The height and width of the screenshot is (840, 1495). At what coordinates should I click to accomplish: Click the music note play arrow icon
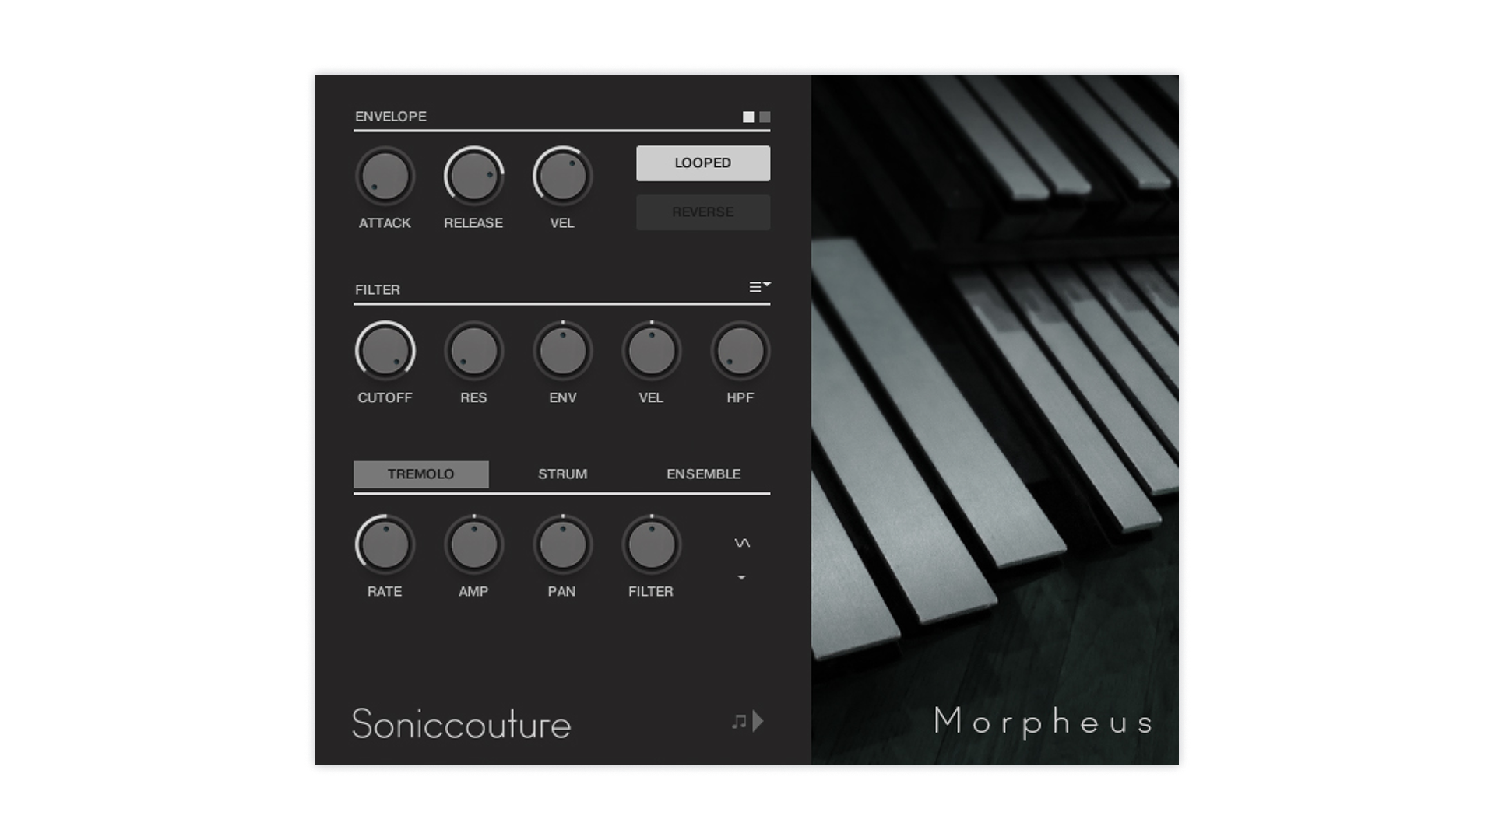pyautogui.click(x=747, y=722)
